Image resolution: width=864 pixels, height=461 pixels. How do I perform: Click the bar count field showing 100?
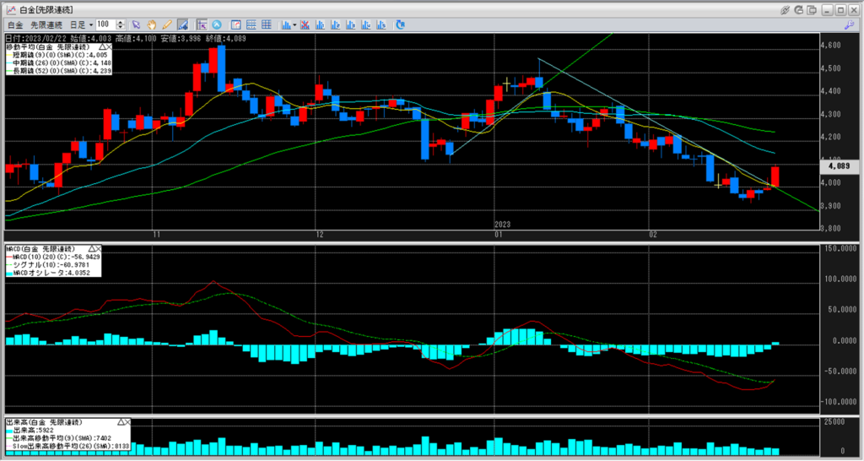click(x=105, y=24)
